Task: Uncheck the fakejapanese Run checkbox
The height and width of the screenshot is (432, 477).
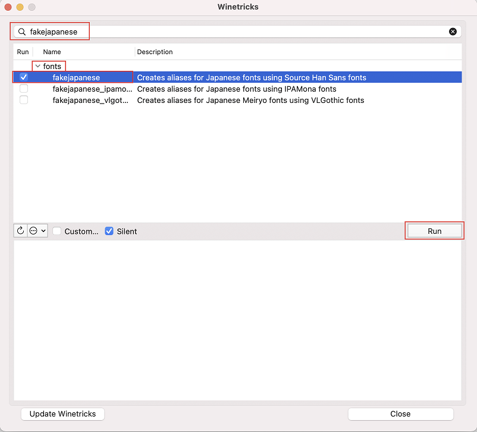Action: point(24,77)
